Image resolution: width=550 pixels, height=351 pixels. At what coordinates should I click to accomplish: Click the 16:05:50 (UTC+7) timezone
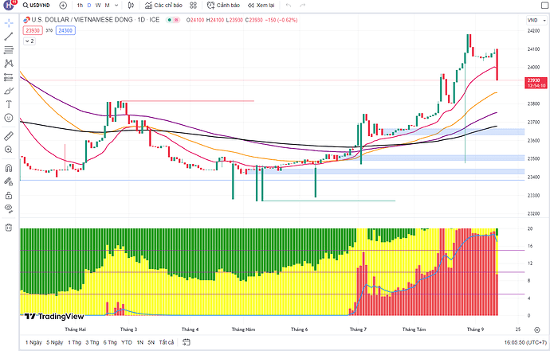[x=525, y=342]
